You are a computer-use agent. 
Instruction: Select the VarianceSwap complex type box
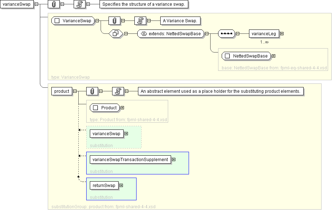(73, 21)
